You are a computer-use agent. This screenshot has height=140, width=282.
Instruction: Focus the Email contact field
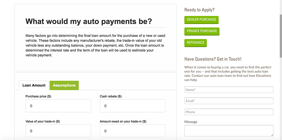pos(229,101)
